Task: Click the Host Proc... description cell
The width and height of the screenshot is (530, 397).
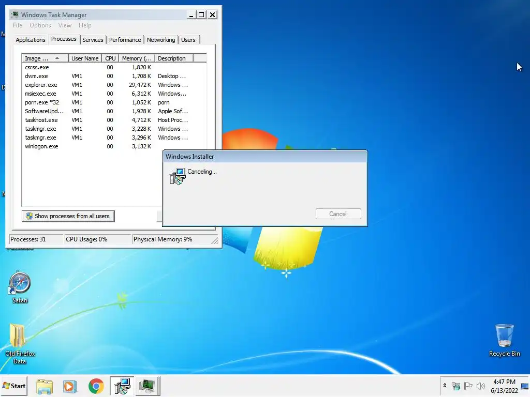Action: [173, 120]
